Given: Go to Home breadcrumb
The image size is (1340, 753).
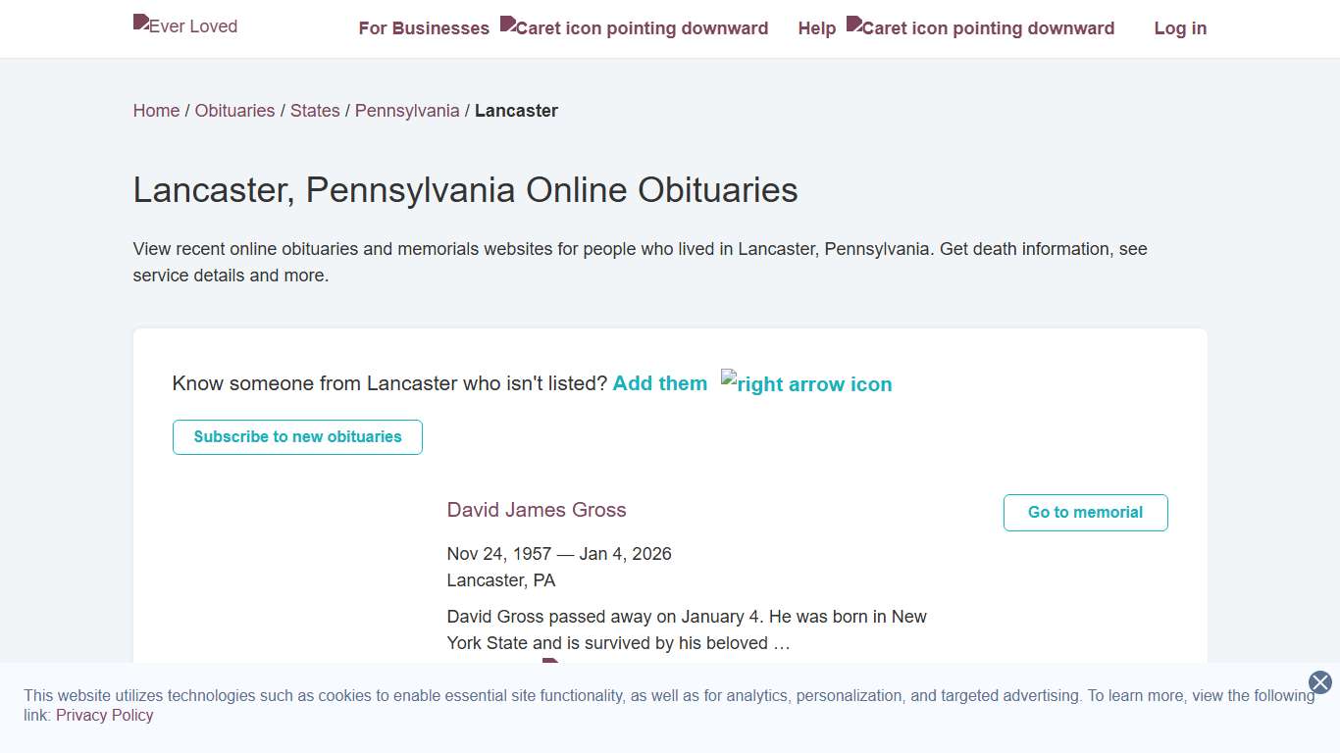Looking at the screenshot, I should point(156,111).
